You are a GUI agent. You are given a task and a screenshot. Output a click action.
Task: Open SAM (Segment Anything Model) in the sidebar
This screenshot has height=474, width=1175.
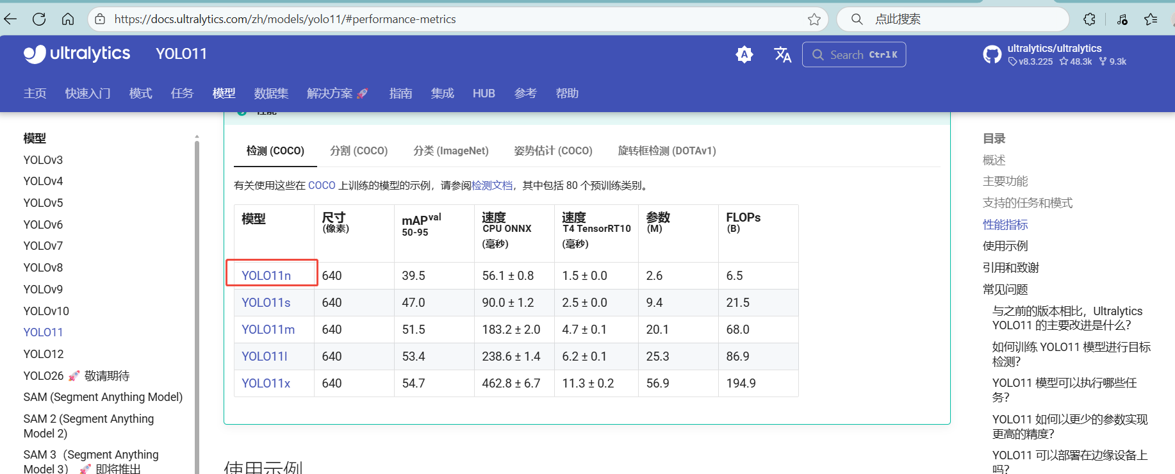[x=103, y=397]
